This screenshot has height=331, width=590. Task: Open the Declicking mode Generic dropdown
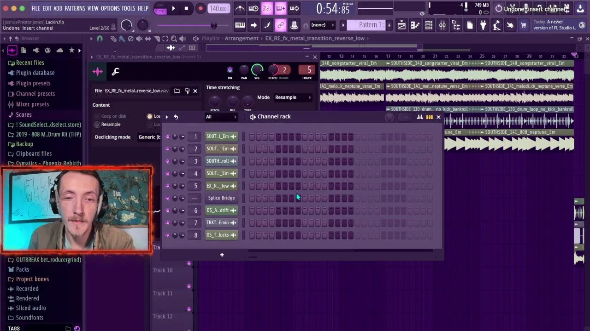click(x=149, y=137)
